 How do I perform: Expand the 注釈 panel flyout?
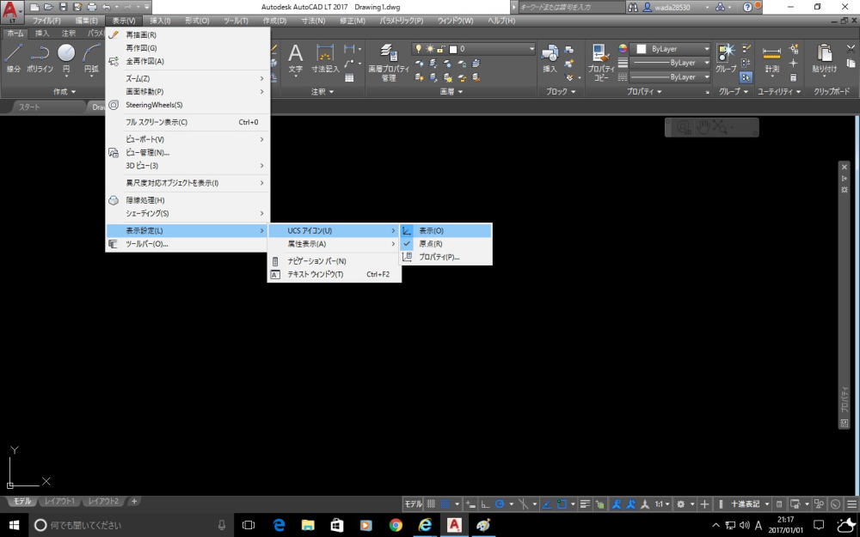click(322, 92)
